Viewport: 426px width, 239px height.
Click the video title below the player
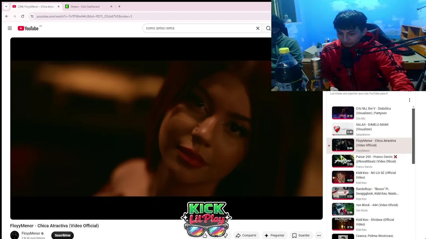point(54,226)
